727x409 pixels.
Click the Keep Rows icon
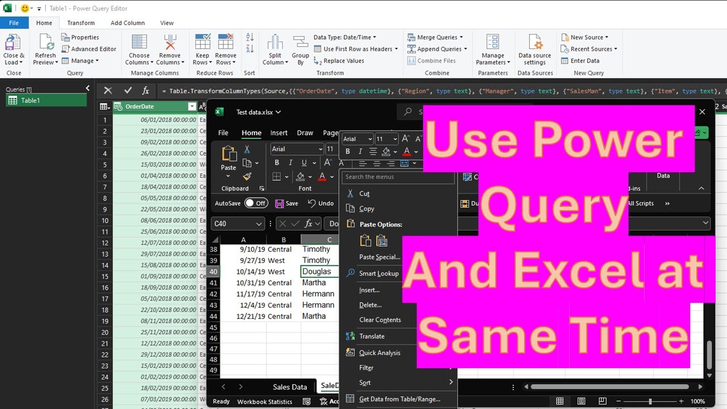(x=203, y=43)
